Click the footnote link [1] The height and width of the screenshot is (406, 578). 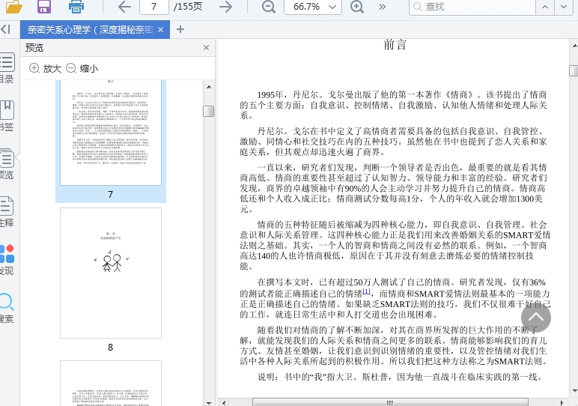[x=366, y=291]
